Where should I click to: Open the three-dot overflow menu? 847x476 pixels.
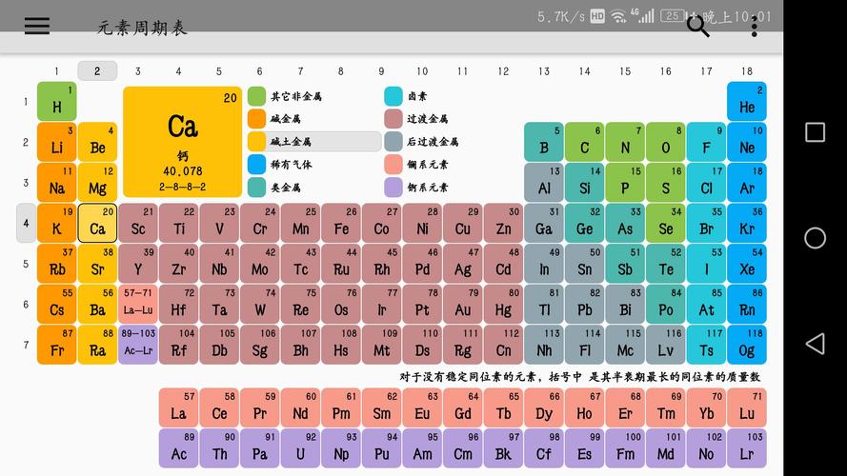tap(754, 26)
